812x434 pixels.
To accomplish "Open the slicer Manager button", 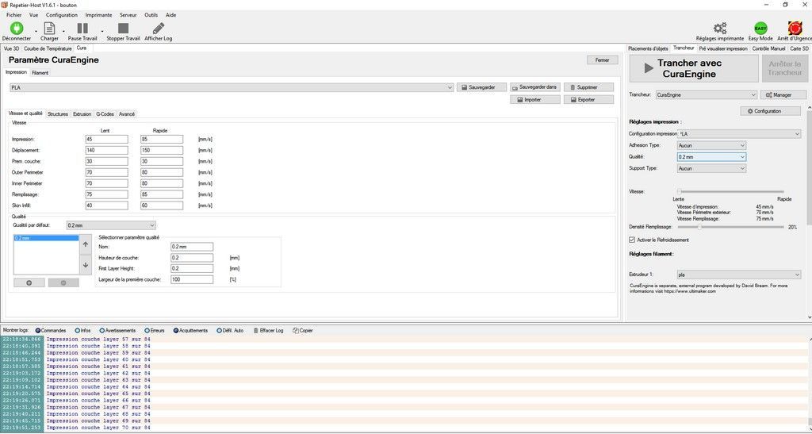I will coord(783,94).
